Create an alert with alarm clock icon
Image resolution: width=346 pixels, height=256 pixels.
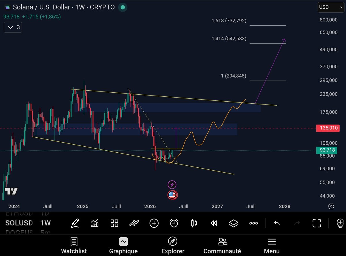(x=174, y=223)
